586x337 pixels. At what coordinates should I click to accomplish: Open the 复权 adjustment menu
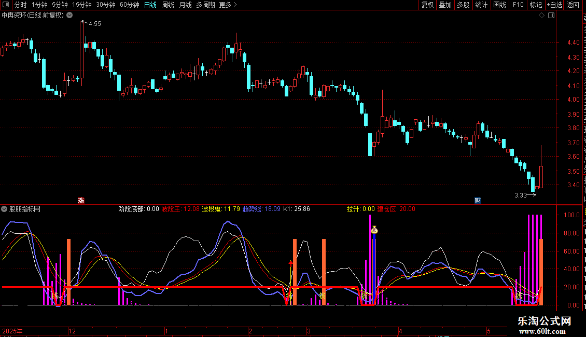coord(427,5)
